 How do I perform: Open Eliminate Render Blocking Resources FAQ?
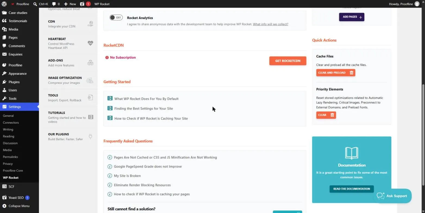click(x=142, y=185)
